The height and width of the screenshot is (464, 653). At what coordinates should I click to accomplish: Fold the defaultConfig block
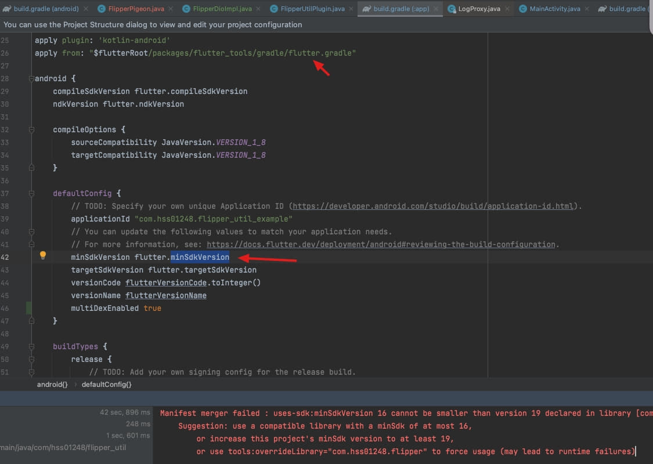pyautogui.click(x=31, y=193)
